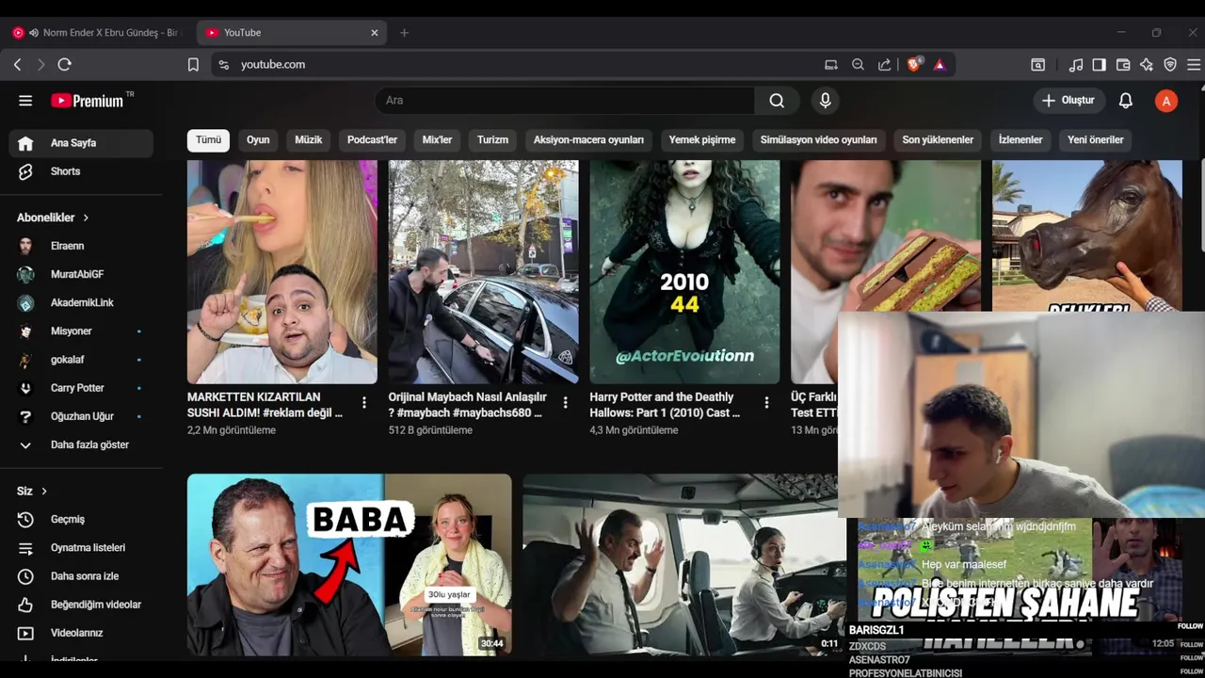Viewport: 1205px width, 678px height.
Task: Select the Tümü filter chip
Action: (x=208, y=139)
